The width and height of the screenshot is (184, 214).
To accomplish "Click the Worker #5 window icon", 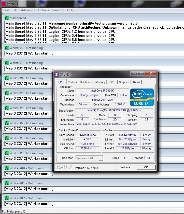I will (x=6, y=93).
